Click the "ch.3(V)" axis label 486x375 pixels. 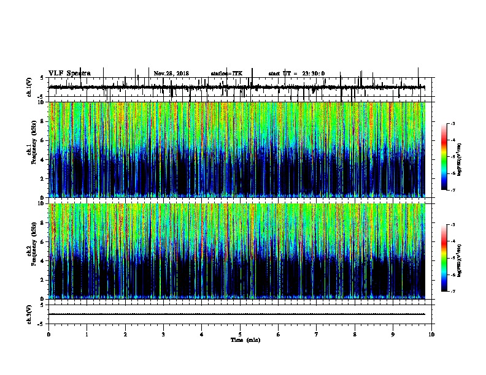29,314
